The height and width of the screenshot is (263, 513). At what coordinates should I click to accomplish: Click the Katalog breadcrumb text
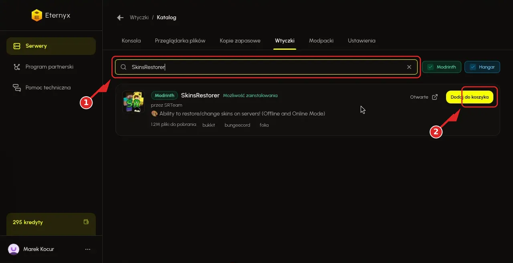pyautogui.click(x=166, y=18)
